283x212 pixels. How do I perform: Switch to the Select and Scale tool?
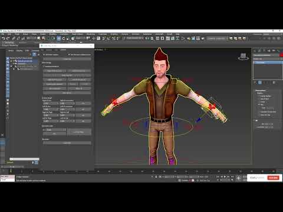[x=68, y=38]
